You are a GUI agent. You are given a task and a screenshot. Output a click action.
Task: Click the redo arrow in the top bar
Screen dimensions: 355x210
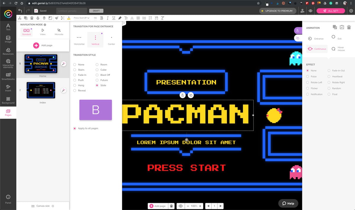(x=28, y=11)
